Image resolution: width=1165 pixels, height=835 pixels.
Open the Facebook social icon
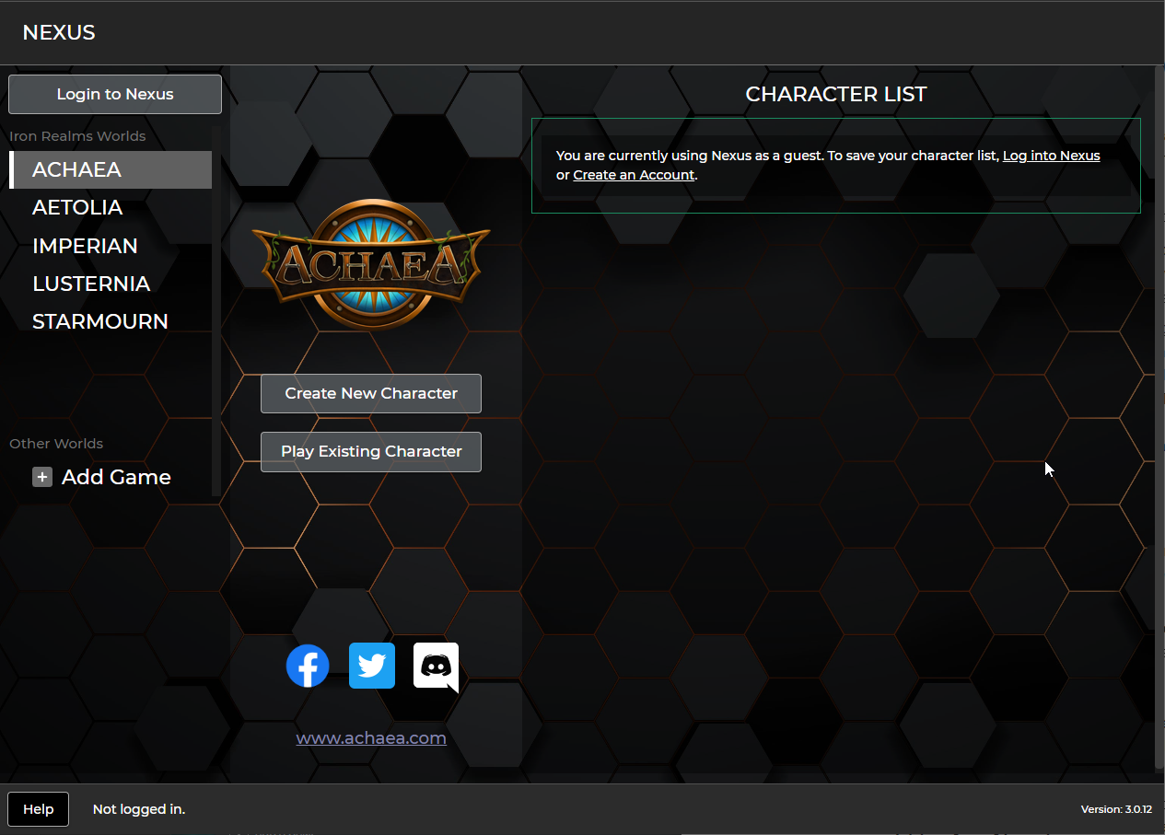click(308, 666)
